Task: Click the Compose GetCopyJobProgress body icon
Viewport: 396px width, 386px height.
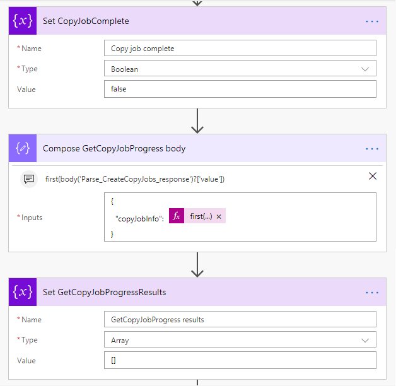Action: (23, 148)
